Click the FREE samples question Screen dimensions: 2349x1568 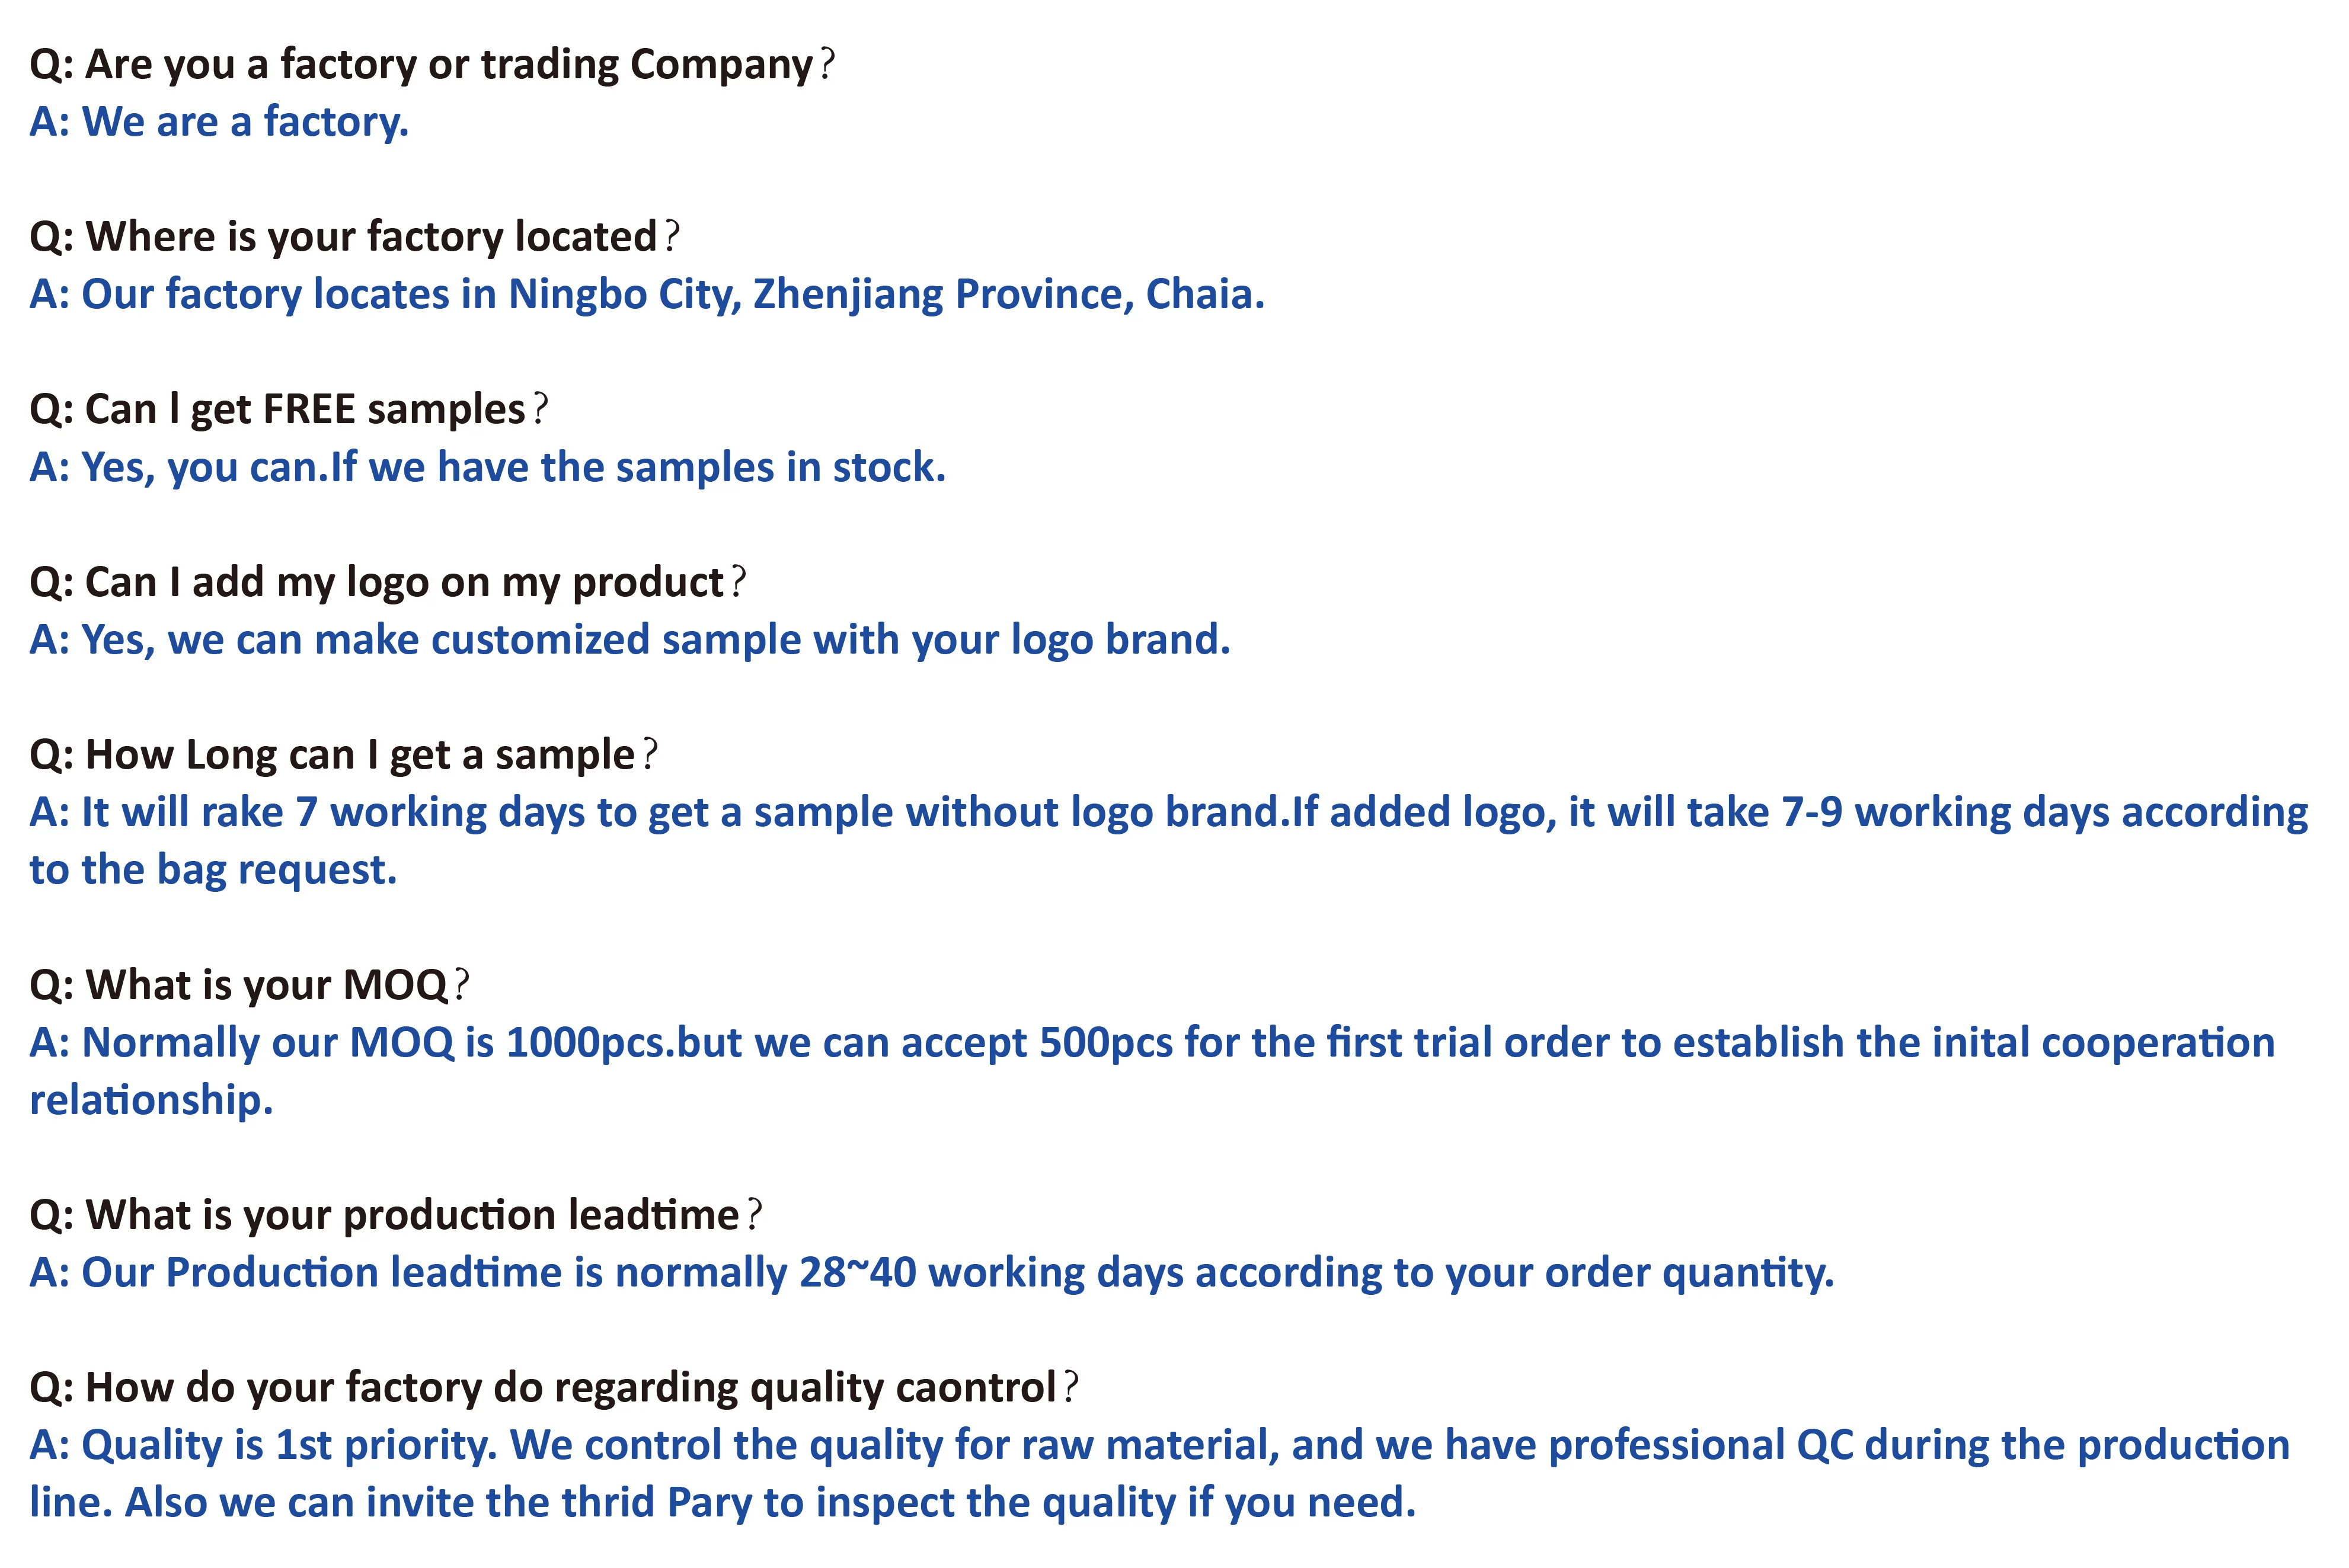point(289,410)
